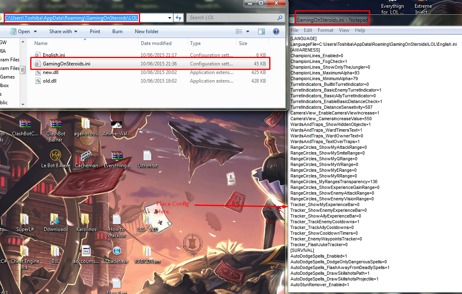Click the Burn button in Explorer toolbar
The image size is (462, 294).
[x=117, y=31]
